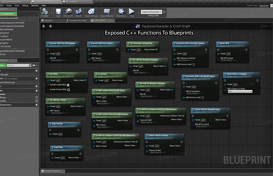
Task: Toggle Include Locked Skills checkbox
Action: (x=68, y=85)
